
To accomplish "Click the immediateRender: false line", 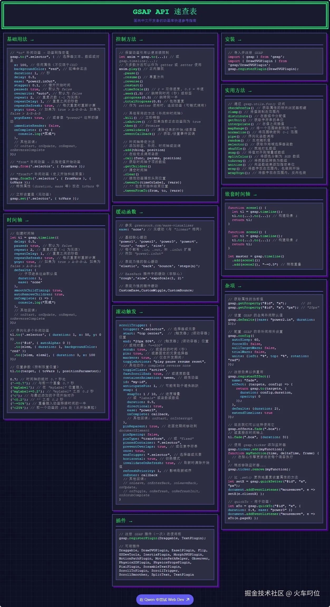I will (37, 126).
